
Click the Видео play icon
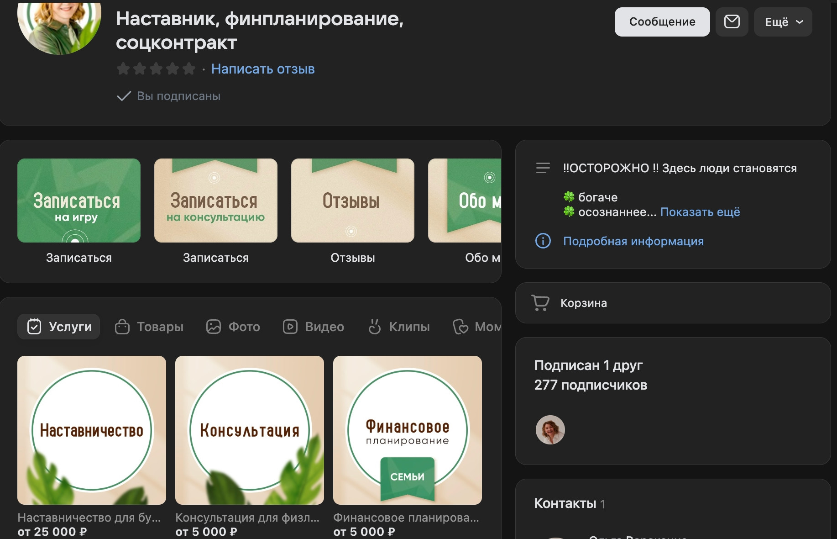pos(290,327)
